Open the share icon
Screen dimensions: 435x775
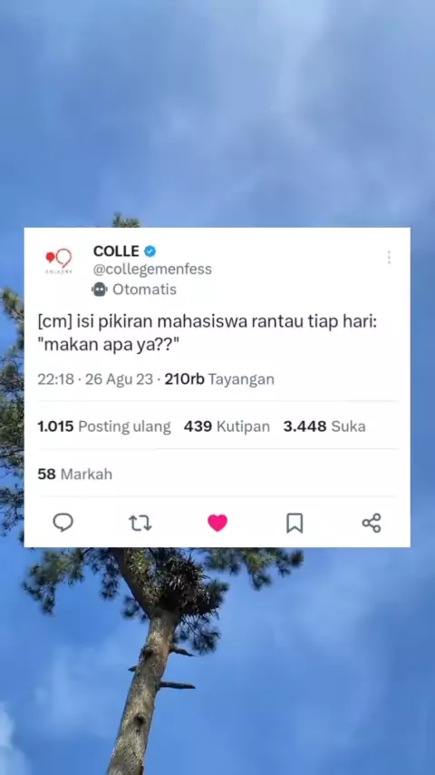(x=372, y=523)
